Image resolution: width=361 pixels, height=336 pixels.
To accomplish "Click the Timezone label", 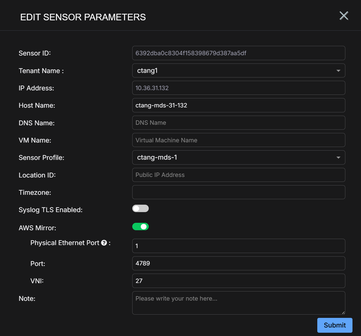I will [35, 193].
